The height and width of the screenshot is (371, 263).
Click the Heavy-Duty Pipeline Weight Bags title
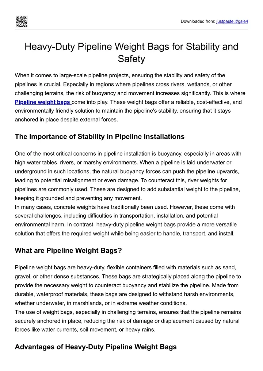[x=131, y=52]
